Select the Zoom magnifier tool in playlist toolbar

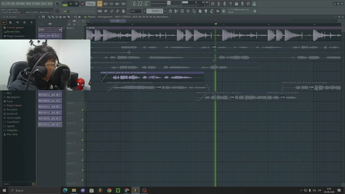click(76, 17)
